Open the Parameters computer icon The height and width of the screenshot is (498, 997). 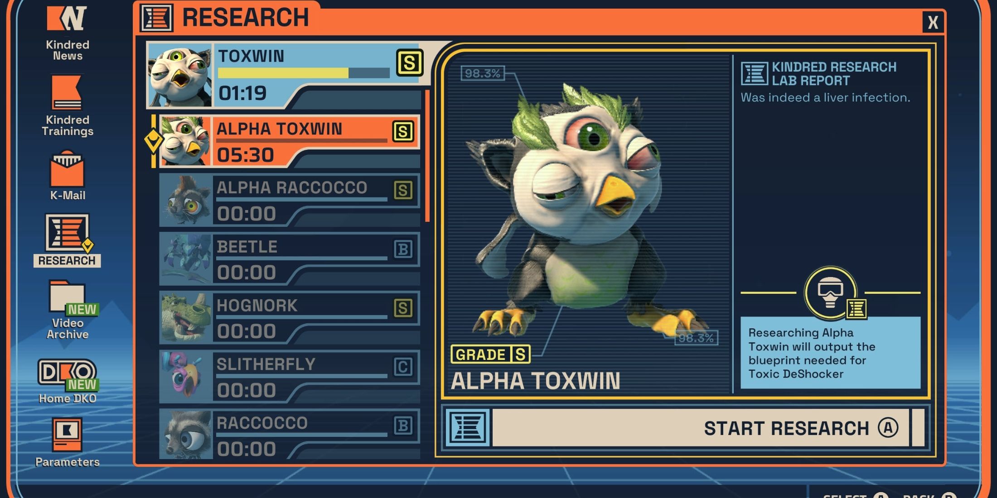[67, 435]
